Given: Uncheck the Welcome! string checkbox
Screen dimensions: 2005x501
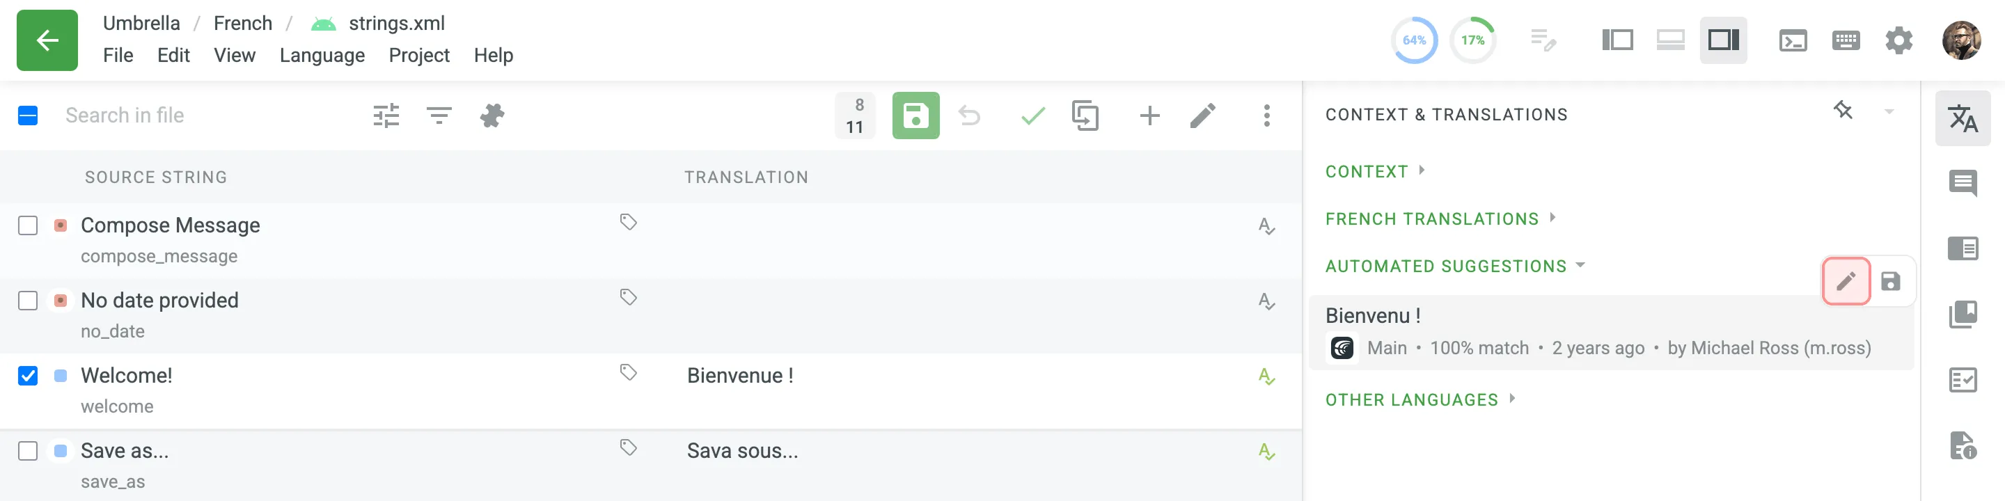Looking at the screenshot, I should [28, 376].
